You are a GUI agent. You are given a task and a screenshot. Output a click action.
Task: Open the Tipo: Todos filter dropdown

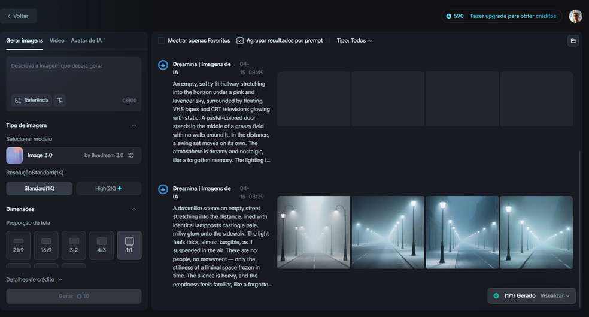click(354, 41)
